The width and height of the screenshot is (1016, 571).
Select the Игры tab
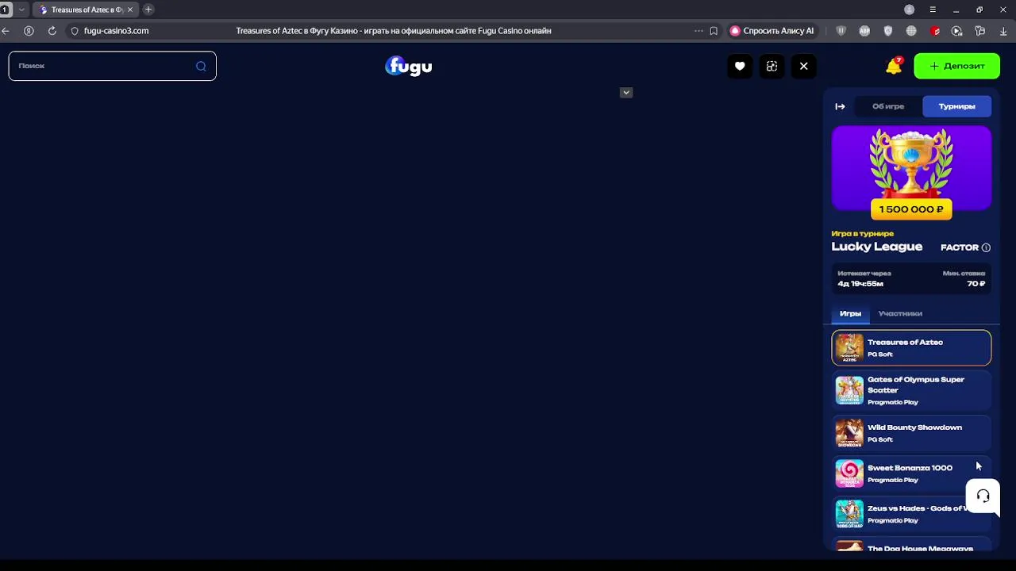[x=850, y=314]
